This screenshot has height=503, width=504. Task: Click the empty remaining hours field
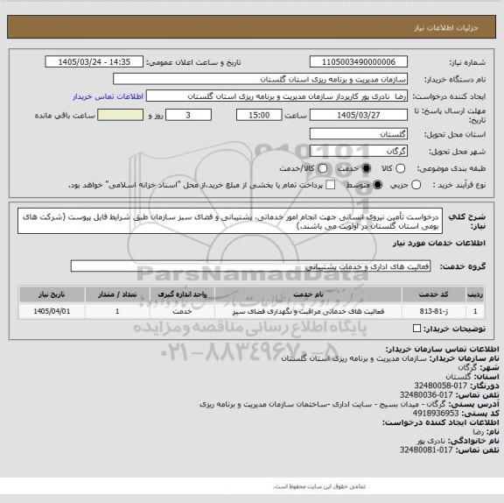[x=120, y=115]
